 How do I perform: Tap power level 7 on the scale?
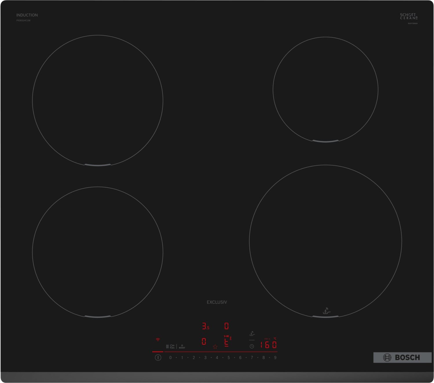click(252, 358)
